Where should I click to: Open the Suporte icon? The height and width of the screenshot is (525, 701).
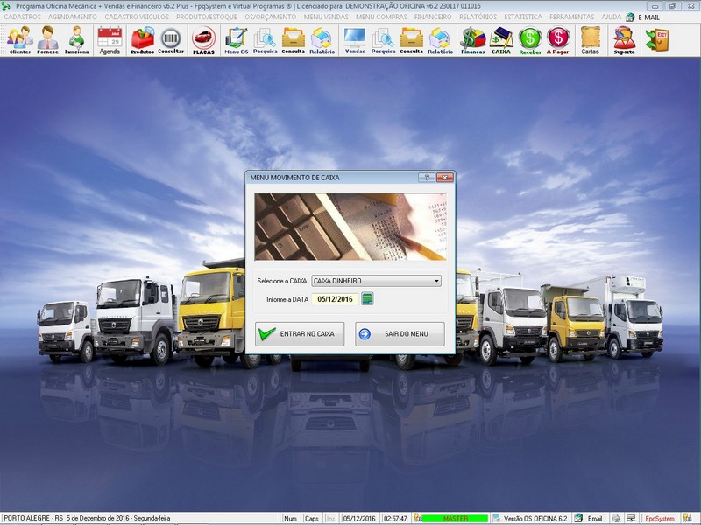[x=624, y=39]
